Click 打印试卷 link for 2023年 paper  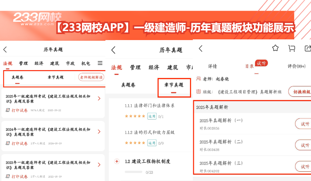[x=19, y=177]
